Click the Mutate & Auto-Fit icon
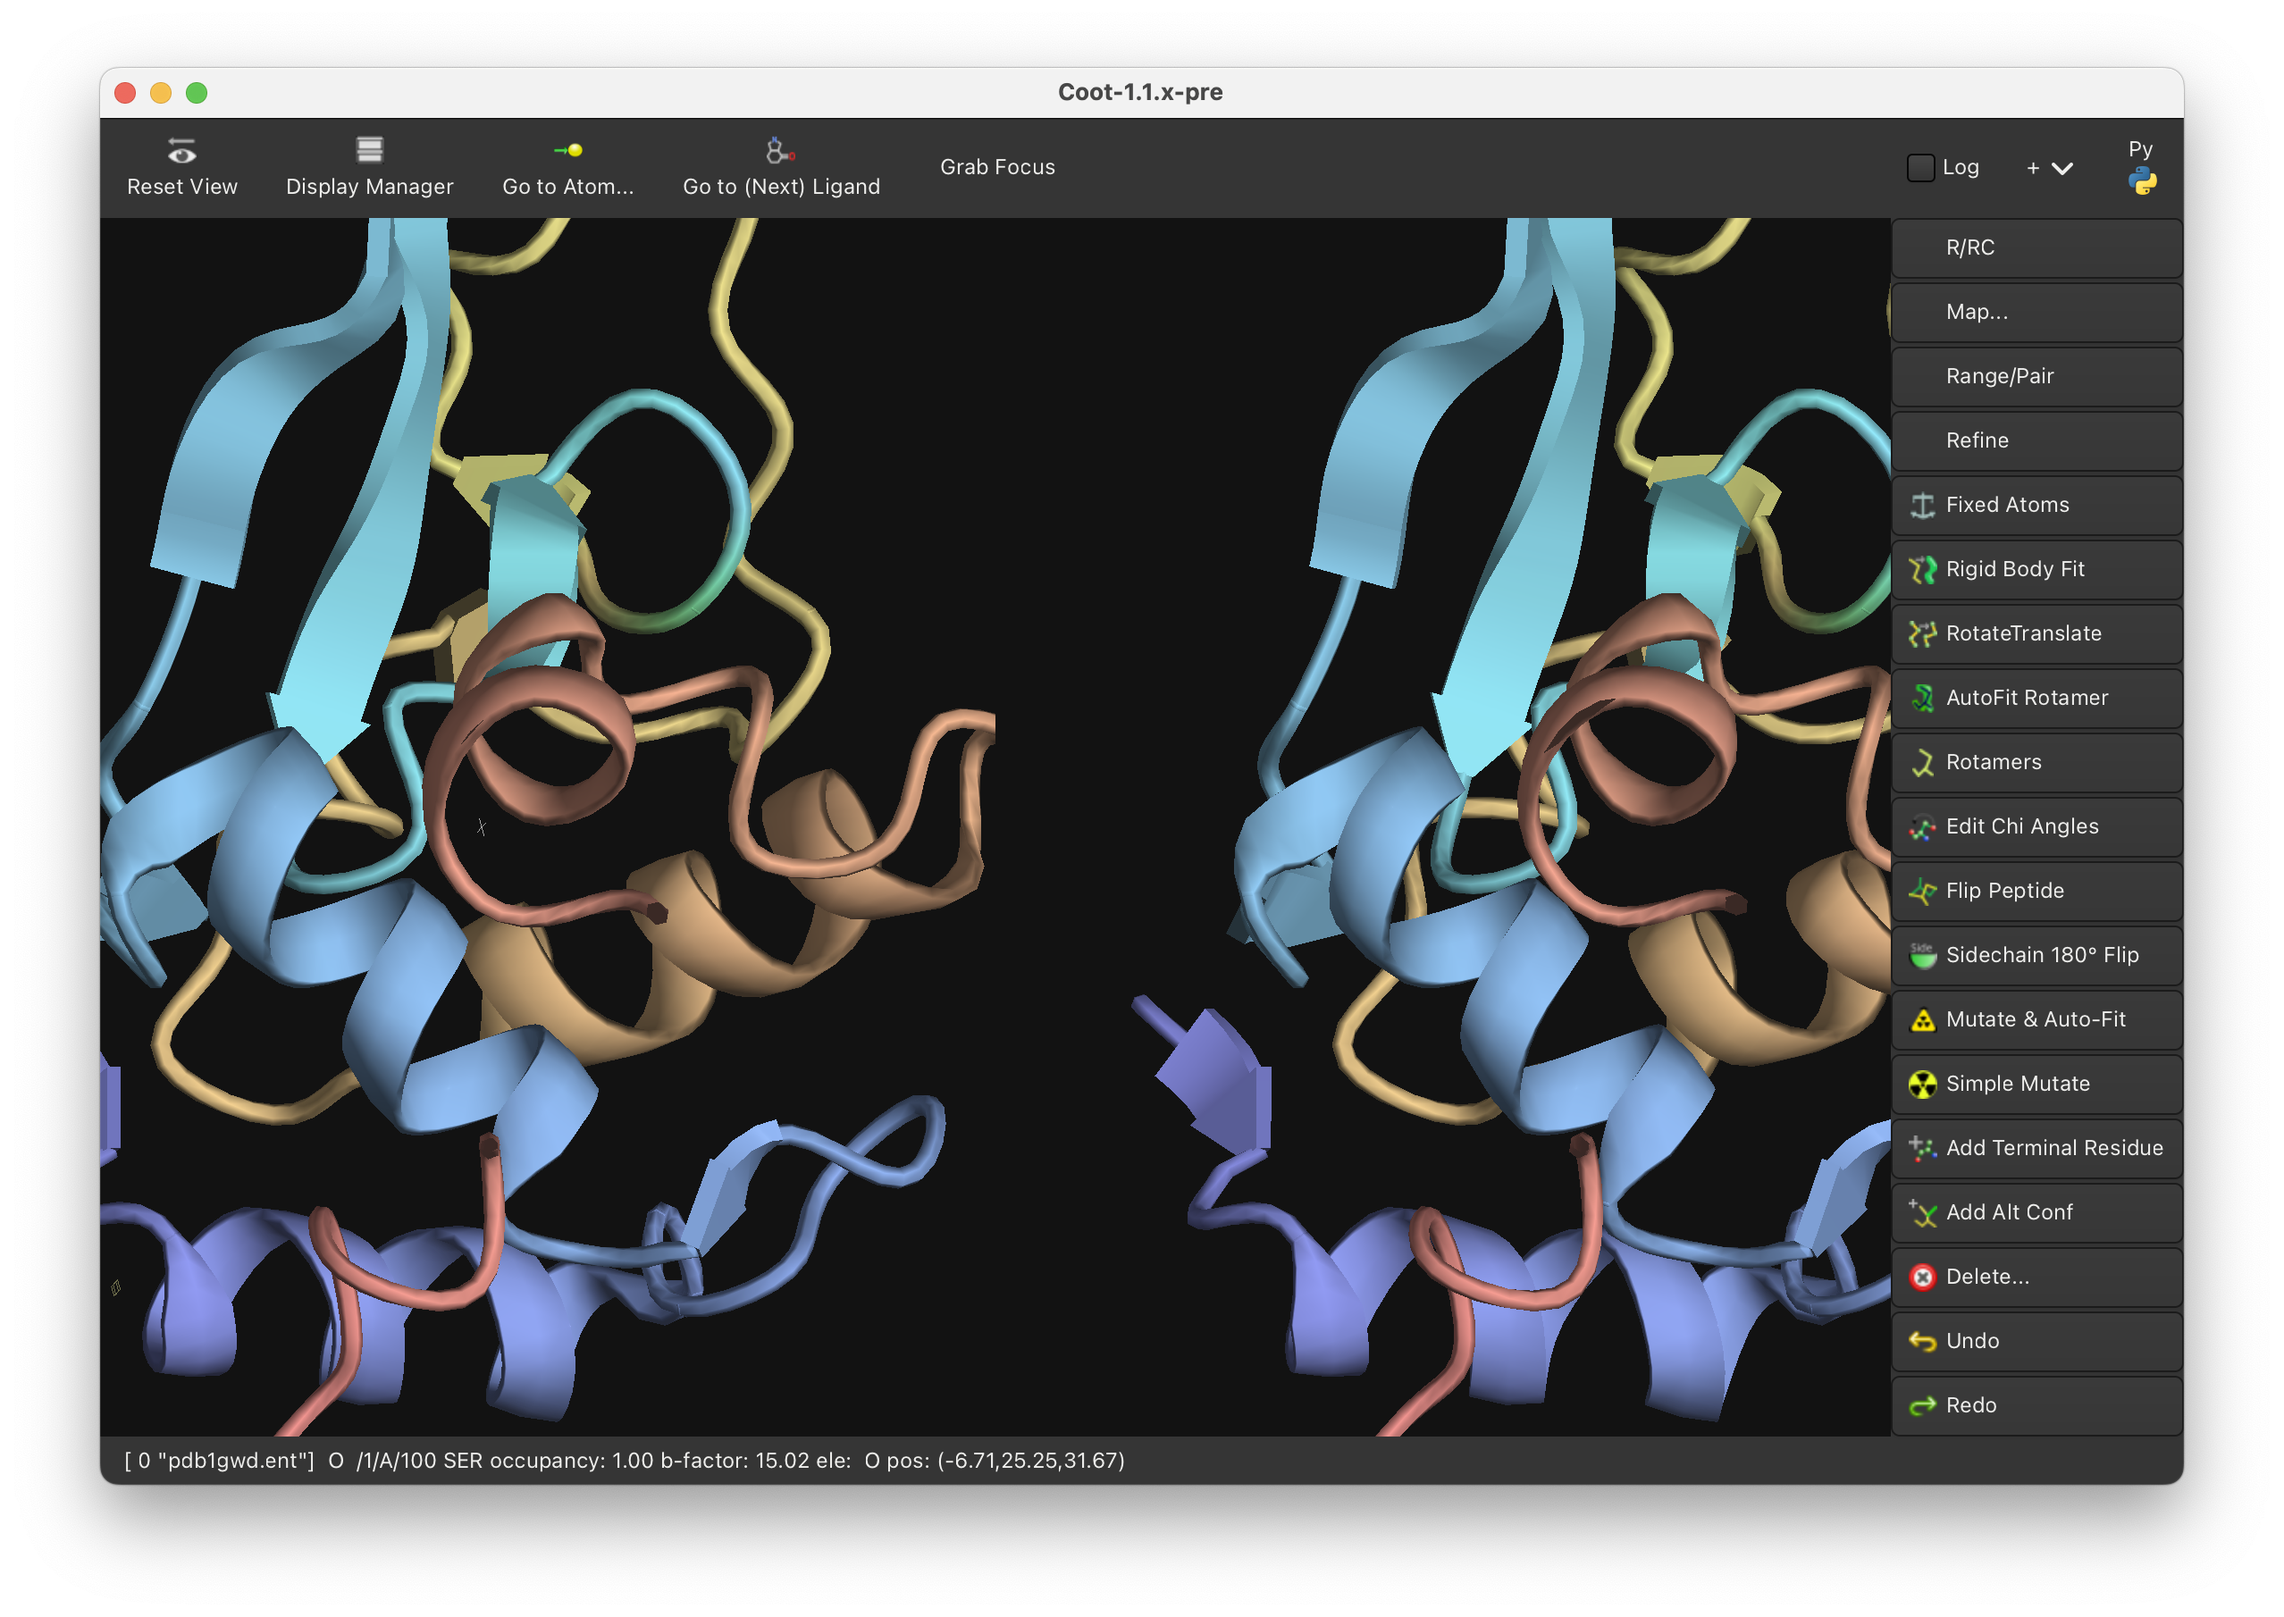The width and height of the screenshot is (2284, 1617). point(1923,1019)
